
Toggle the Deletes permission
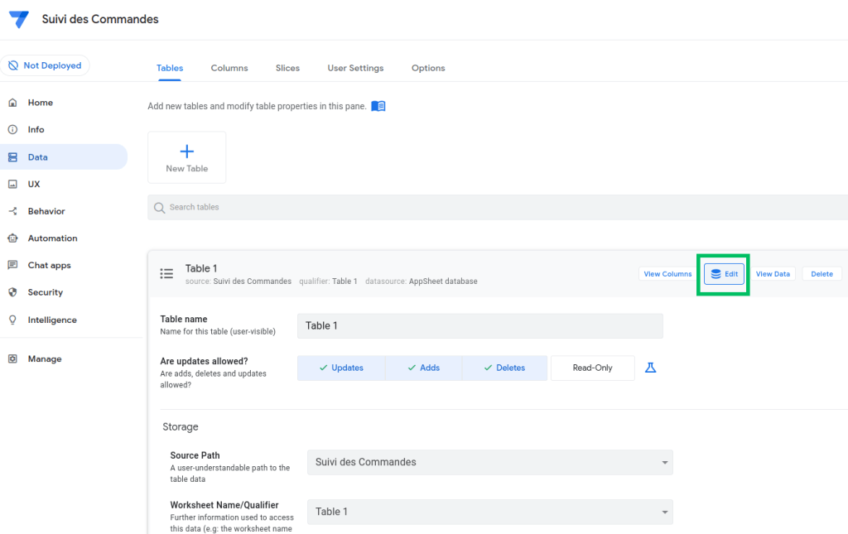tap(504, 368)
